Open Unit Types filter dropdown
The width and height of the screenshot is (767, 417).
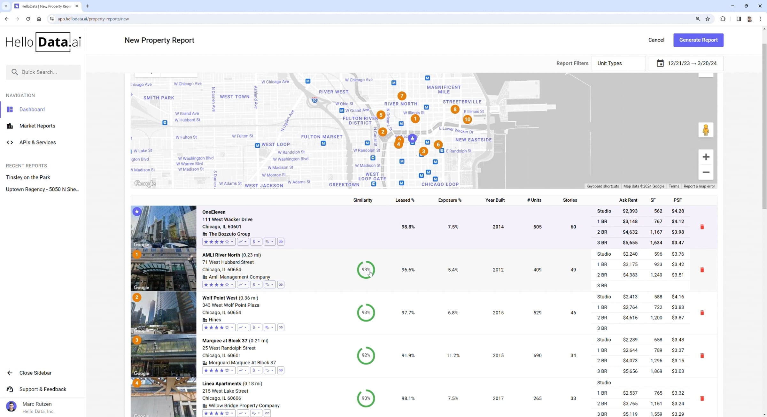coord(618,63)
